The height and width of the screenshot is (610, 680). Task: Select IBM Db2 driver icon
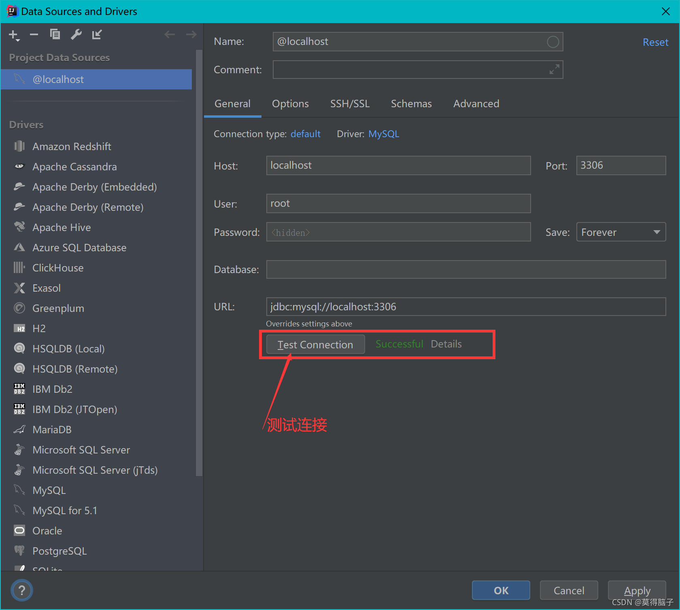pyautogui.click(x=19, y=389)
